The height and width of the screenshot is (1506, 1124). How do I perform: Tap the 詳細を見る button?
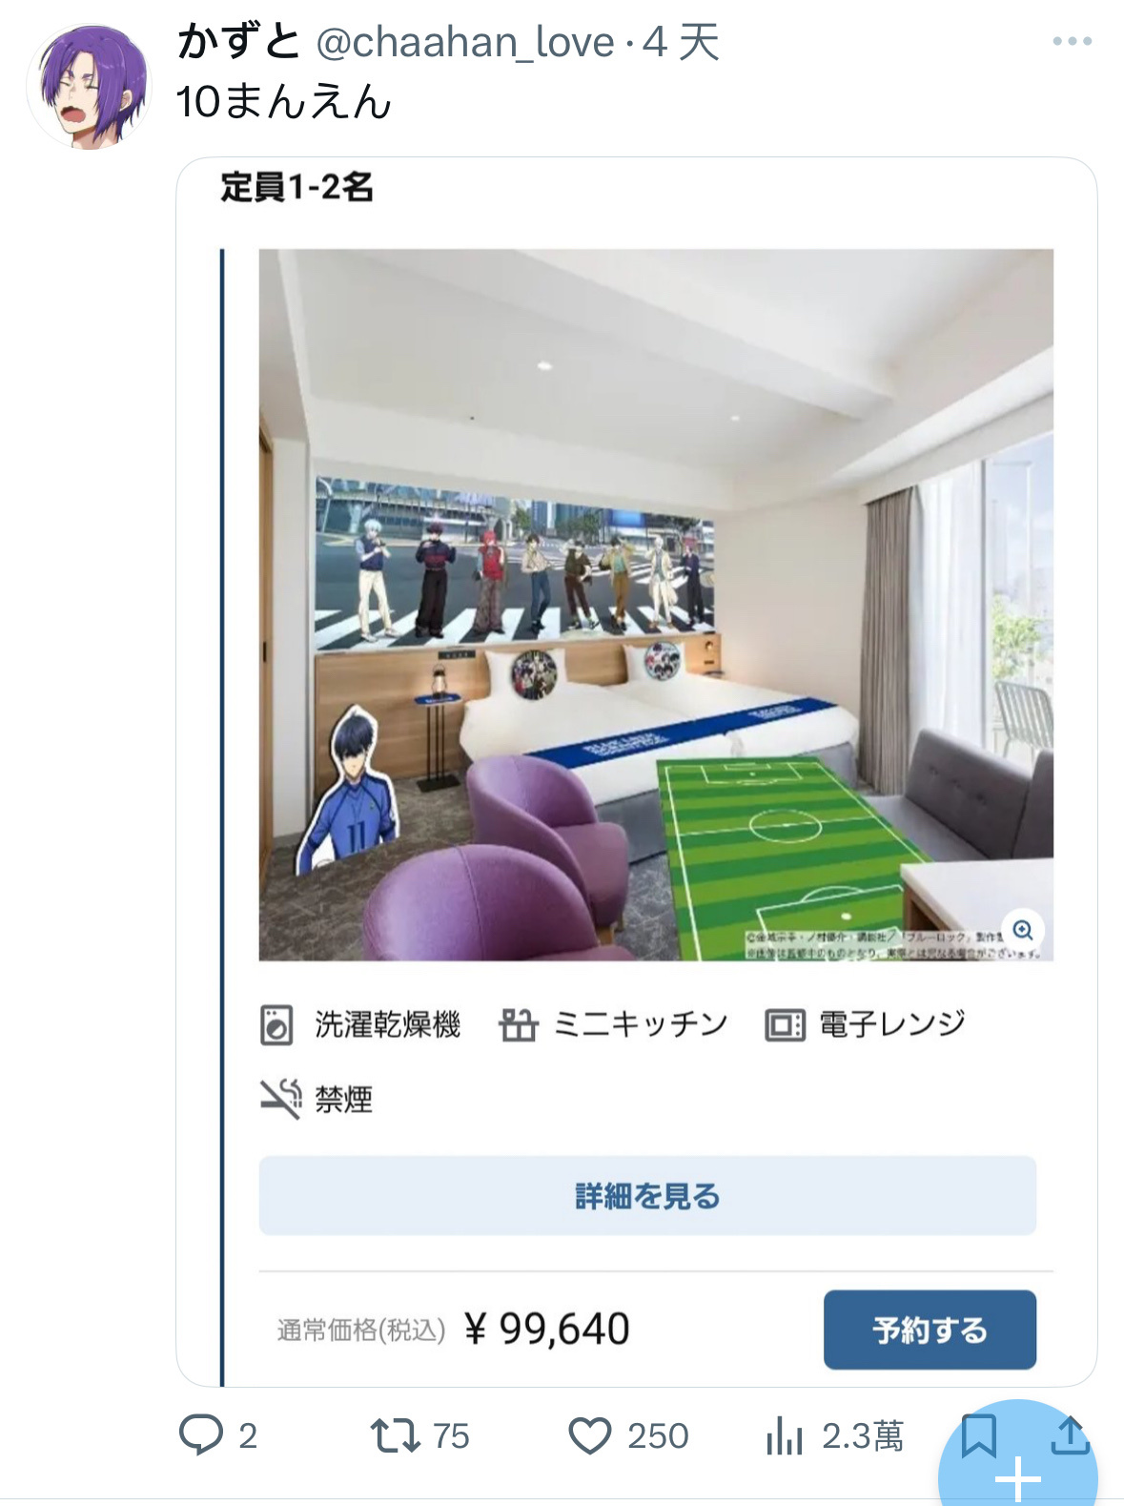pyautogui.click(x=647, y=1195)
